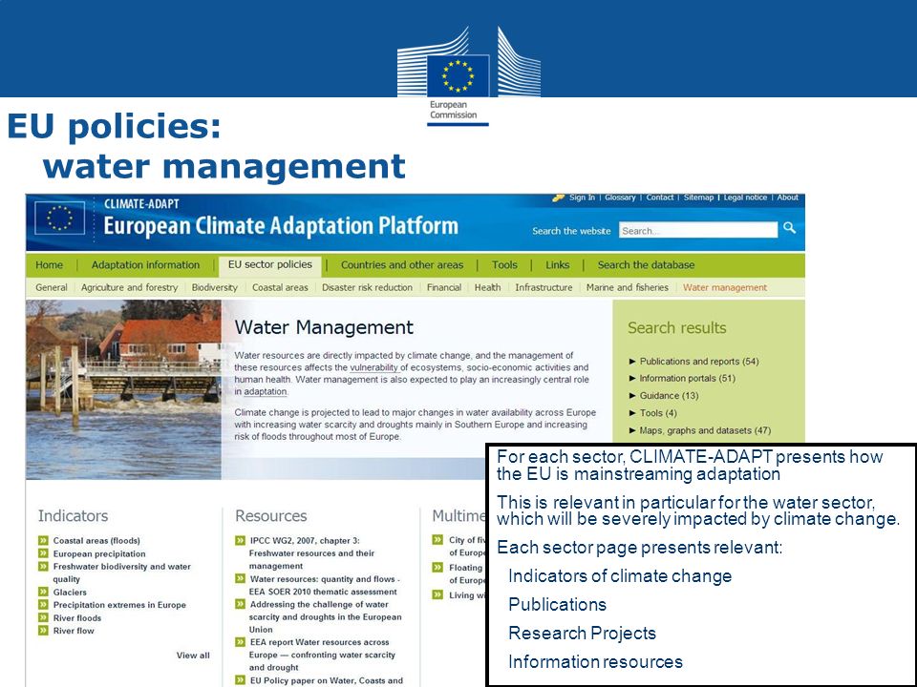Click bullet icon beside European precipitation

pyautogui.click(x=43, y=553)
